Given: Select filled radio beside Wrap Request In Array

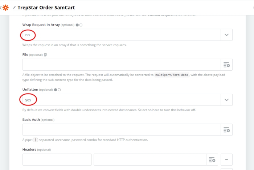Looking at the screenshot, I should (77, 25).
